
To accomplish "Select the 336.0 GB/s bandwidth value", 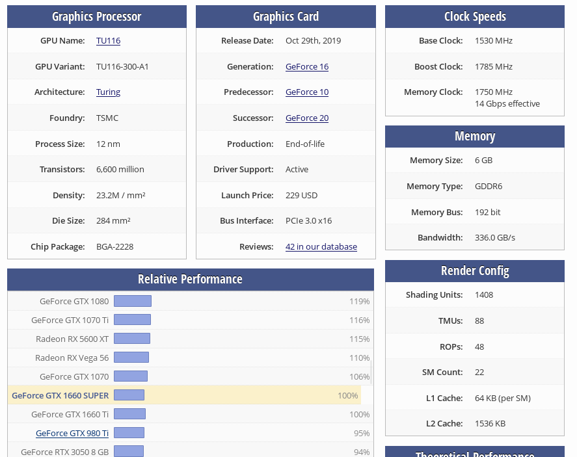I will click(x=495, y=237).
